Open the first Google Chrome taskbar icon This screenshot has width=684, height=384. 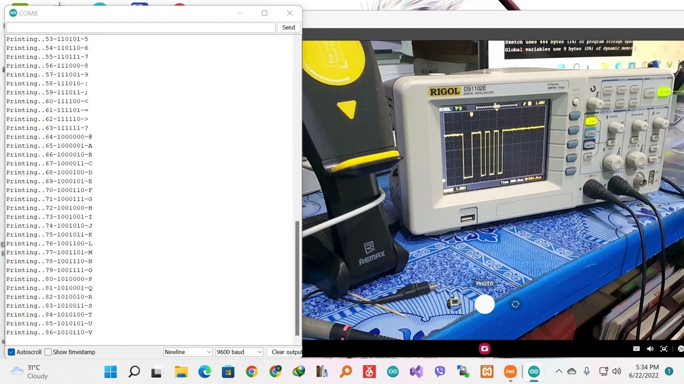point(252,372)
